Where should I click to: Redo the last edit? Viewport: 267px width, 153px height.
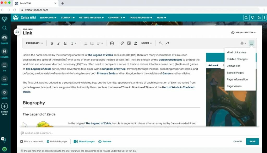[167, 43]
